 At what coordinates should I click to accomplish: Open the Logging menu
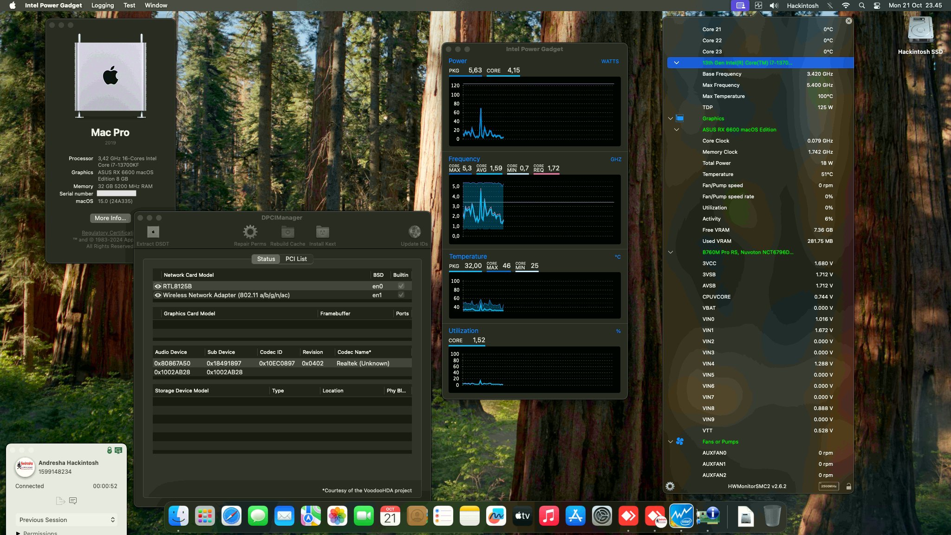click(103, 6)
